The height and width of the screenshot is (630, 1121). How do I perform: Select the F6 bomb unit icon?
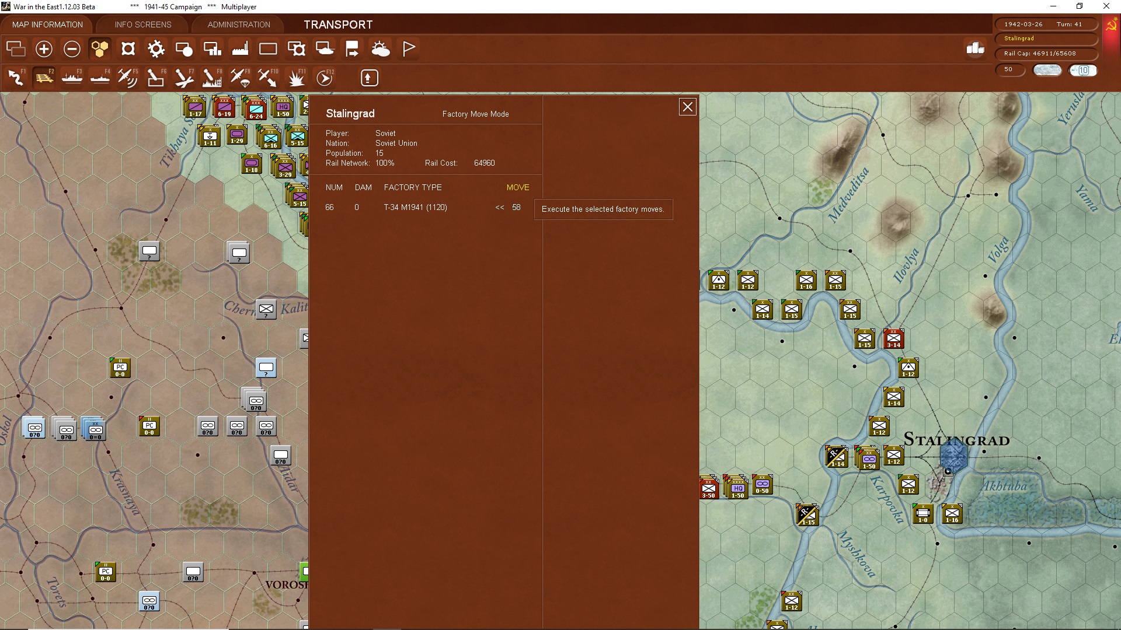(156, 78)
